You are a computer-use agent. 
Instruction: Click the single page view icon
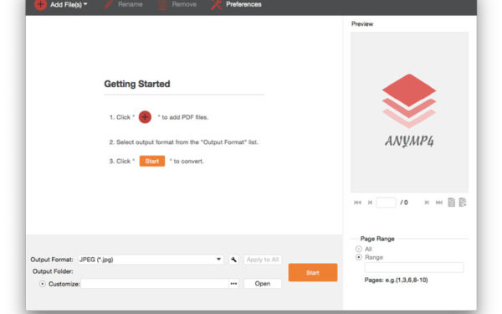click(x=452, y=203)
